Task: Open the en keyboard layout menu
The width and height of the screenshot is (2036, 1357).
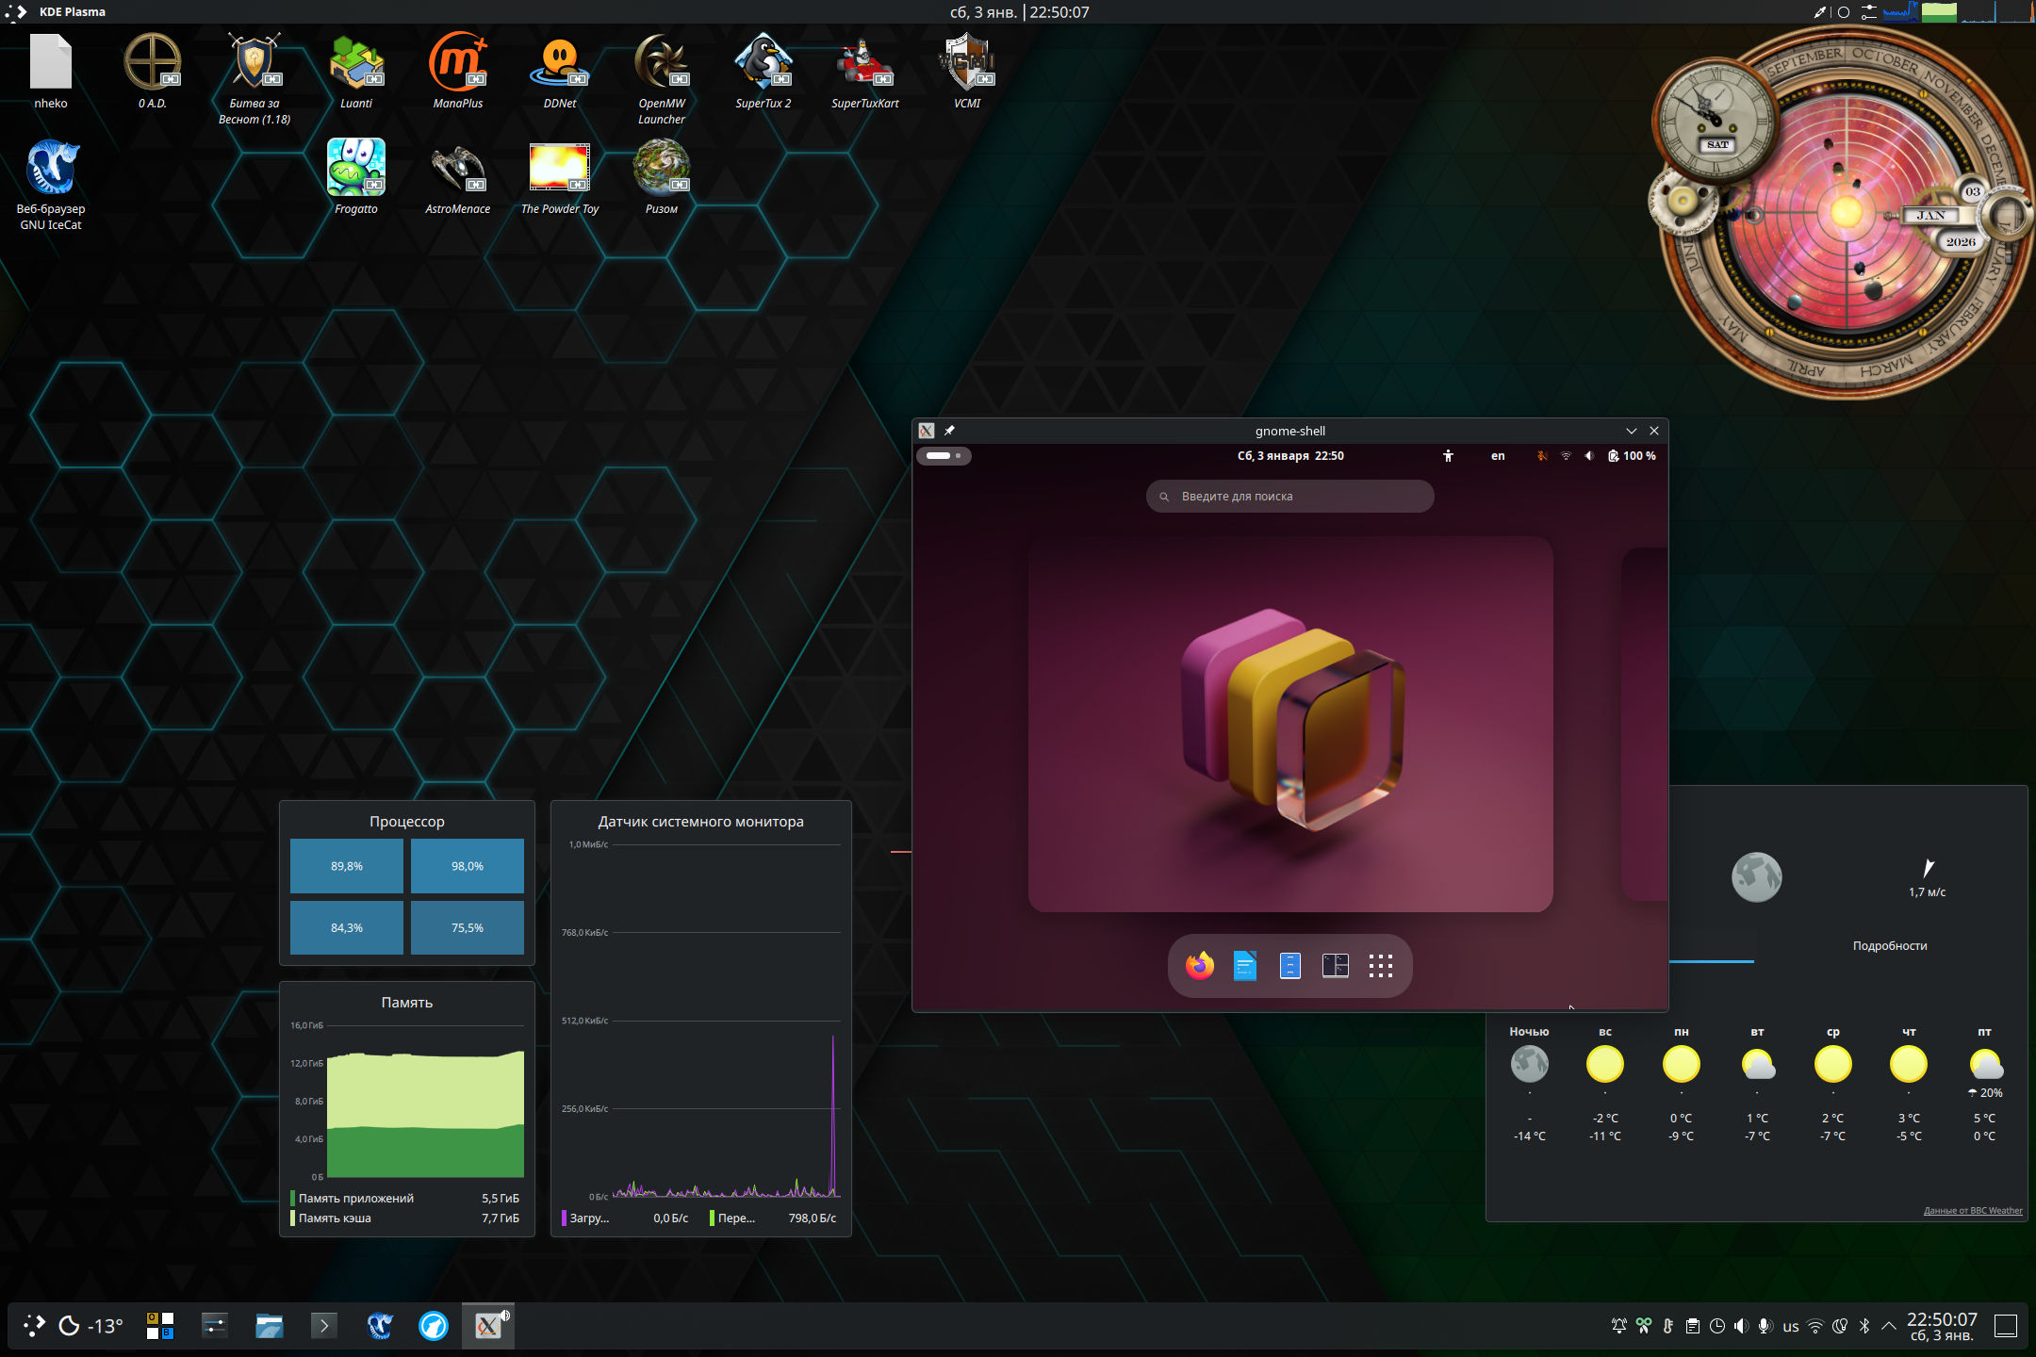Action: [x=1497, y=456]
